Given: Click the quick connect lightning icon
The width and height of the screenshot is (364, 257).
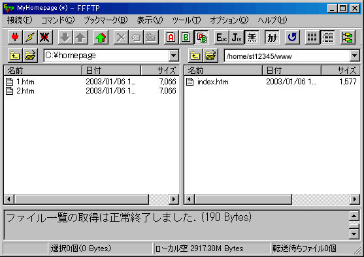Looking at the screenshot, I should tap(30, 37).
